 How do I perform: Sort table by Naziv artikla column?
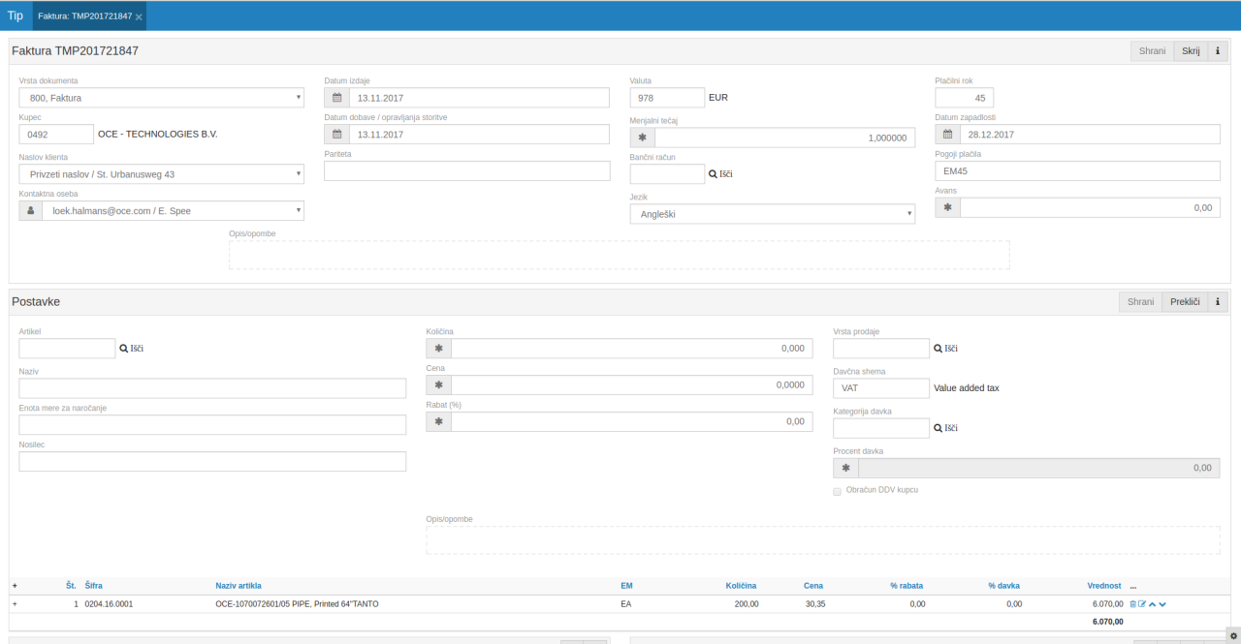point(239,586)
